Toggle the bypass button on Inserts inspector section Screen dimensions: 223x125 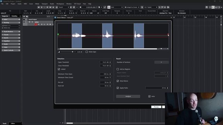click(19, 38)
